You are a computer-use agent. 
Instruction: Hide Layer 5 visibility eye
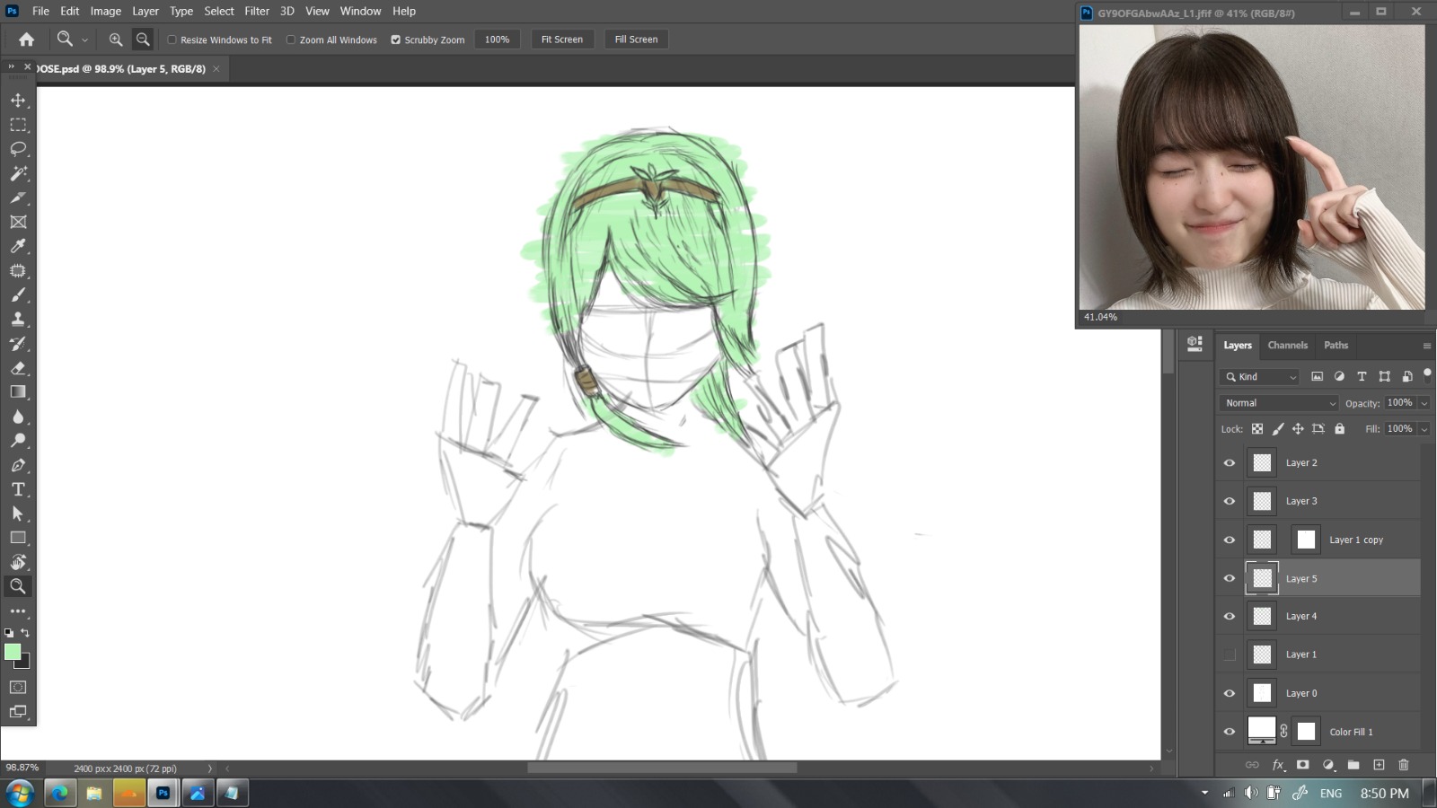tap(1230, 579)
